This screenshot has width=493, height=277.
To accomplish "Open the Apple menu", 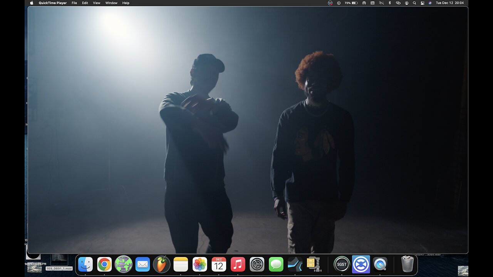I will 32,3.
